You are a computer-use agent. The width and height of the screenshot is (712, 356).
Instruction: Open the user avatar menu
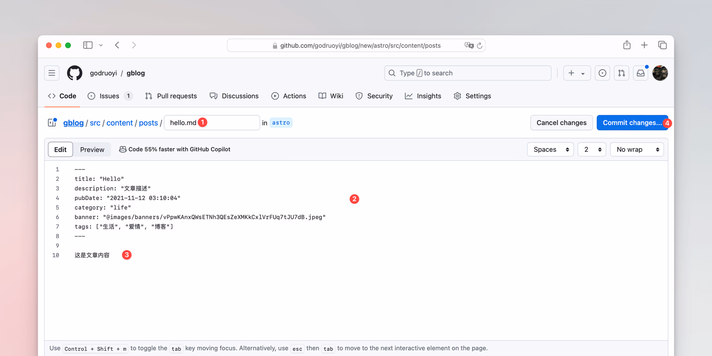point(660,73)
